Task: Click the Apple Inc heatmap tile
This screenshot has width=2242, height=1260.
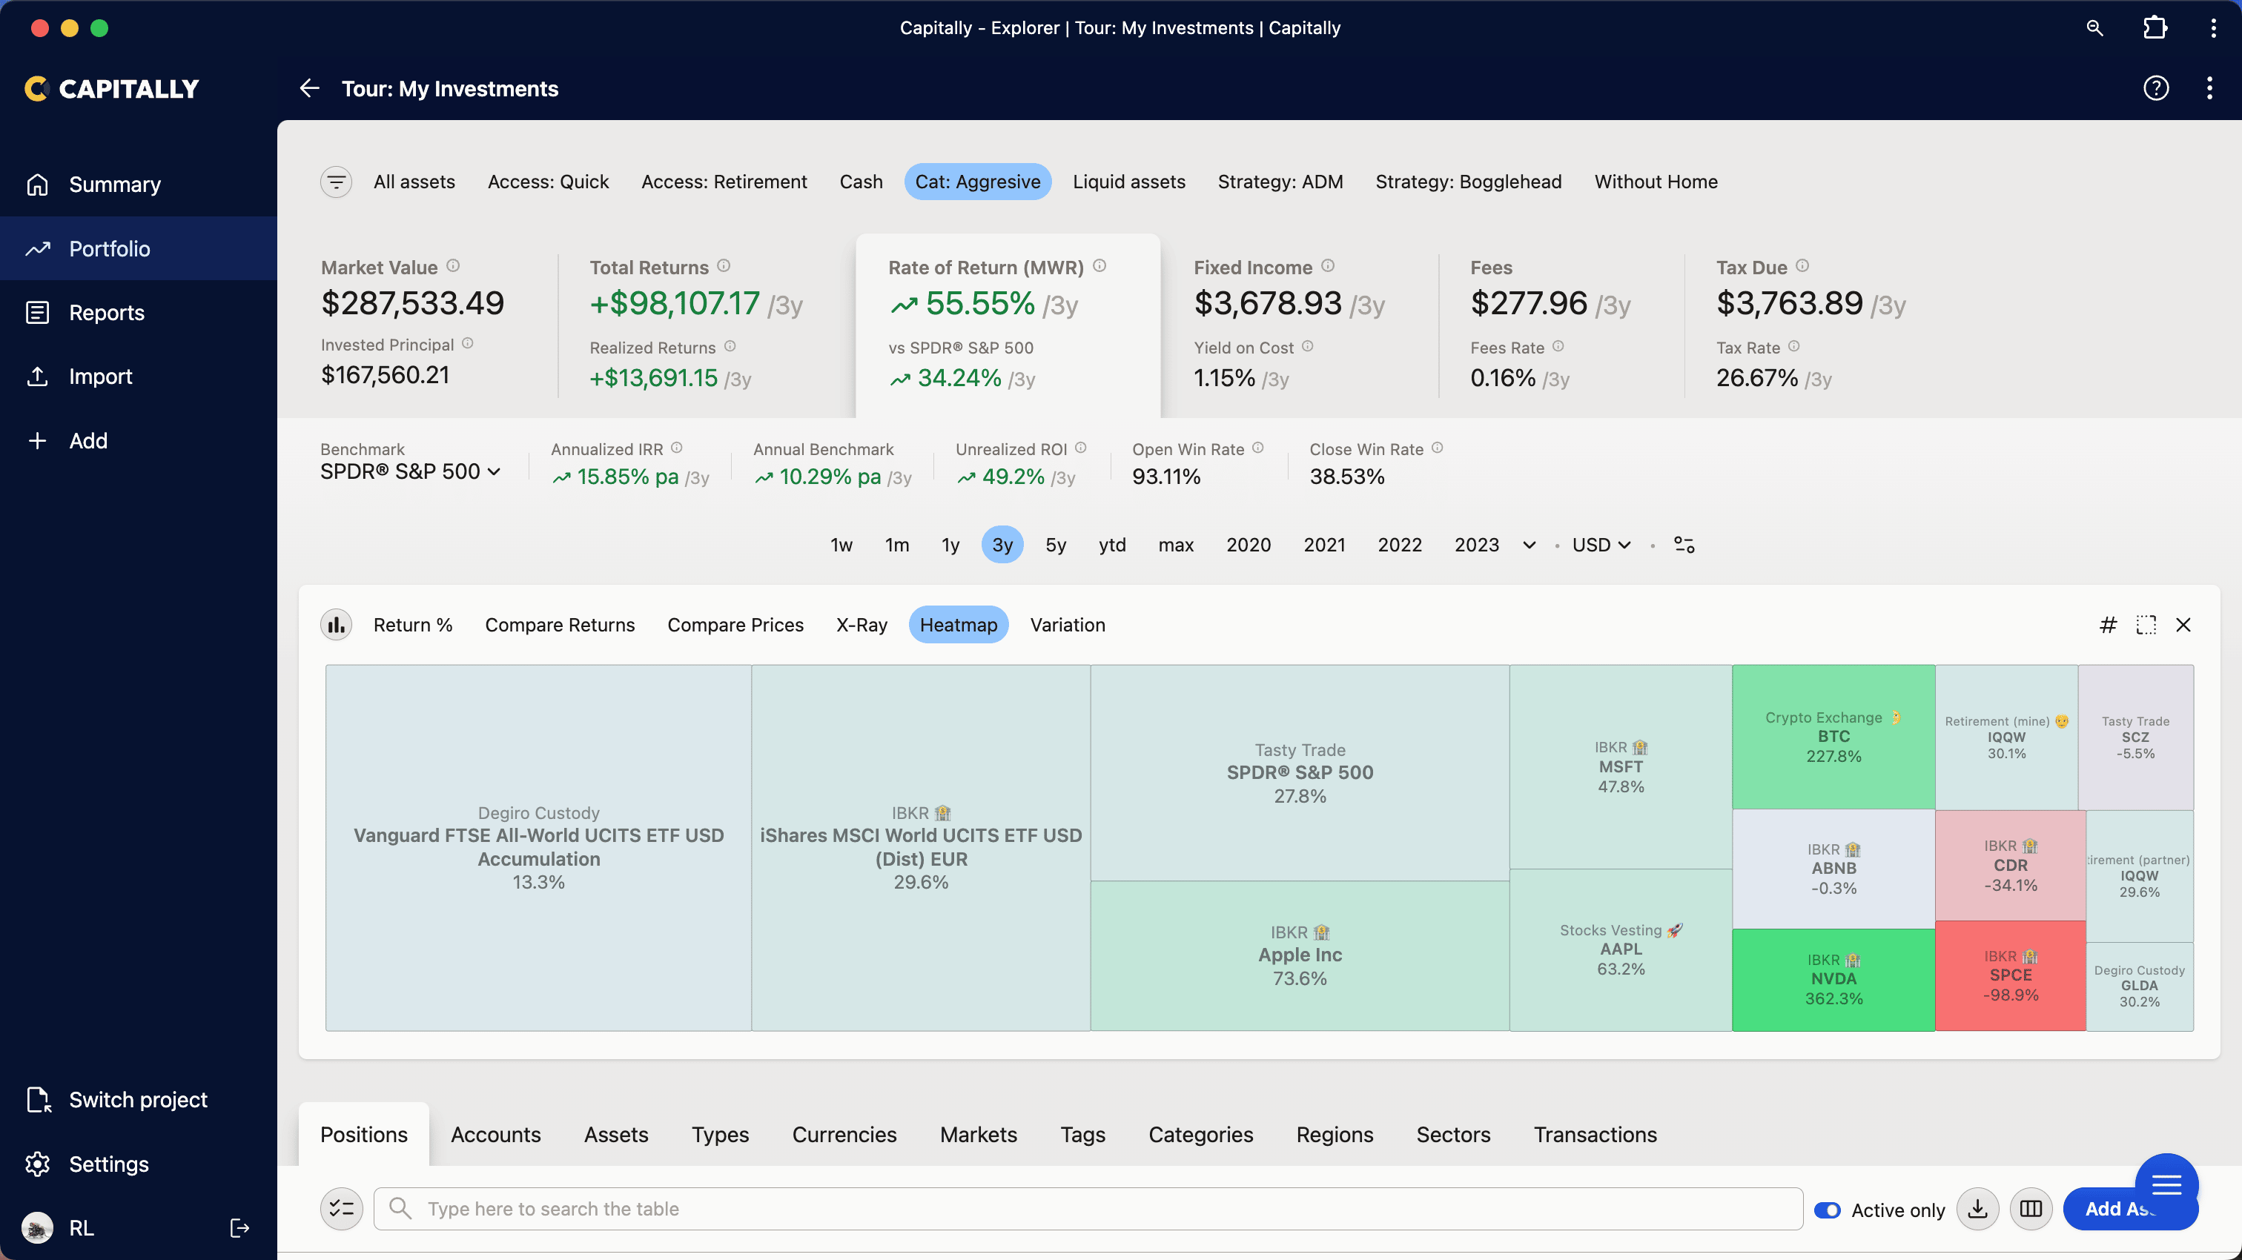Action: click(1300, 955)
